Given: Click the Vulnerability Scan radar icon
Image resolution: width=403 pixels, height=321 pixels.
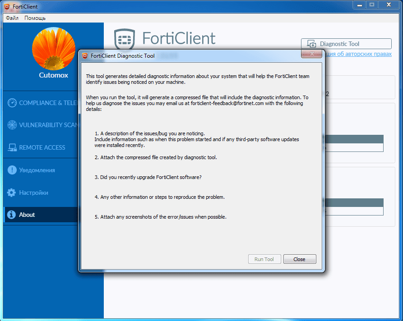Looking at the screenshot, I should (12, 125).
